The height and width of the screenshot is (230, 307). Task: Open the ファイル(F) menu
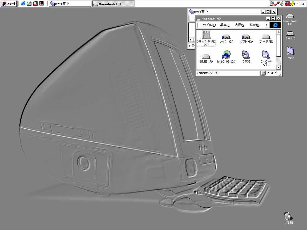(x=208, y=25)
